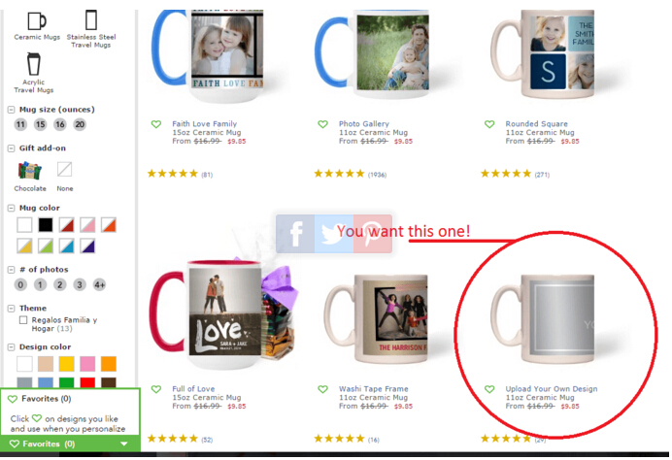Viewport: 672px width, 460px height.
Task: Open the Photo Gallery mug link
Action: (364, 124)
